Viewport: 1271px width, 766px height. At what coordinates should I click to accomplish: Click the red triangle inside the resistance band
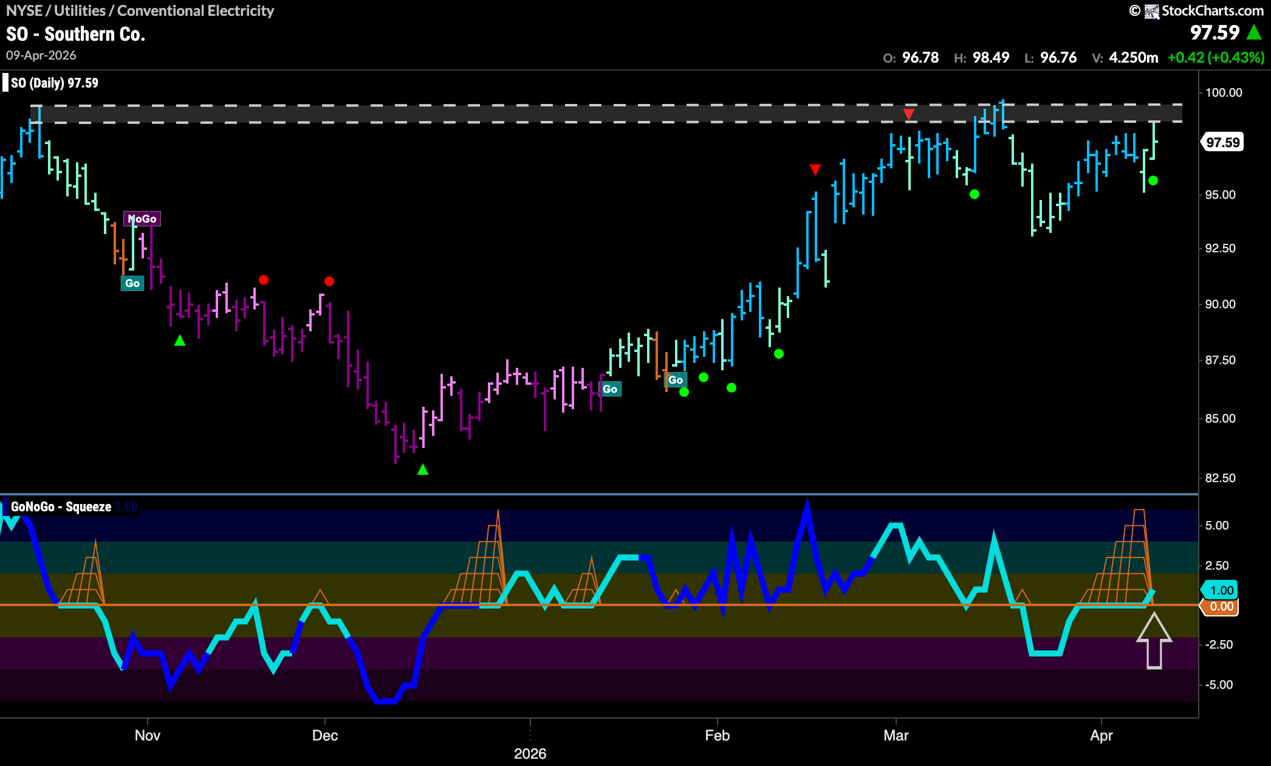909,114
